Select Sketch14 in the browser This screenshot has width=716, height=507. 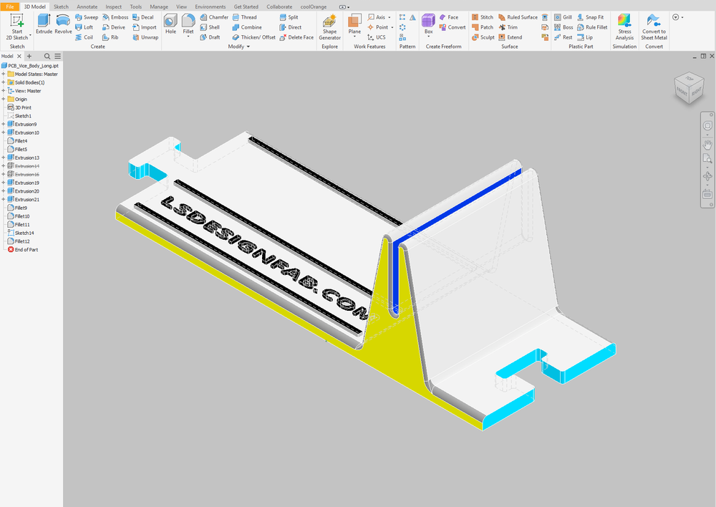[21, 233]
